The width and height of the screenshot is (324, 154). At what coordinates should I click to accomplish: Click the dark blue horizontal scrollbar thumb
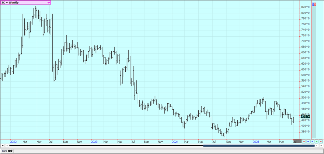click(259, 146)
